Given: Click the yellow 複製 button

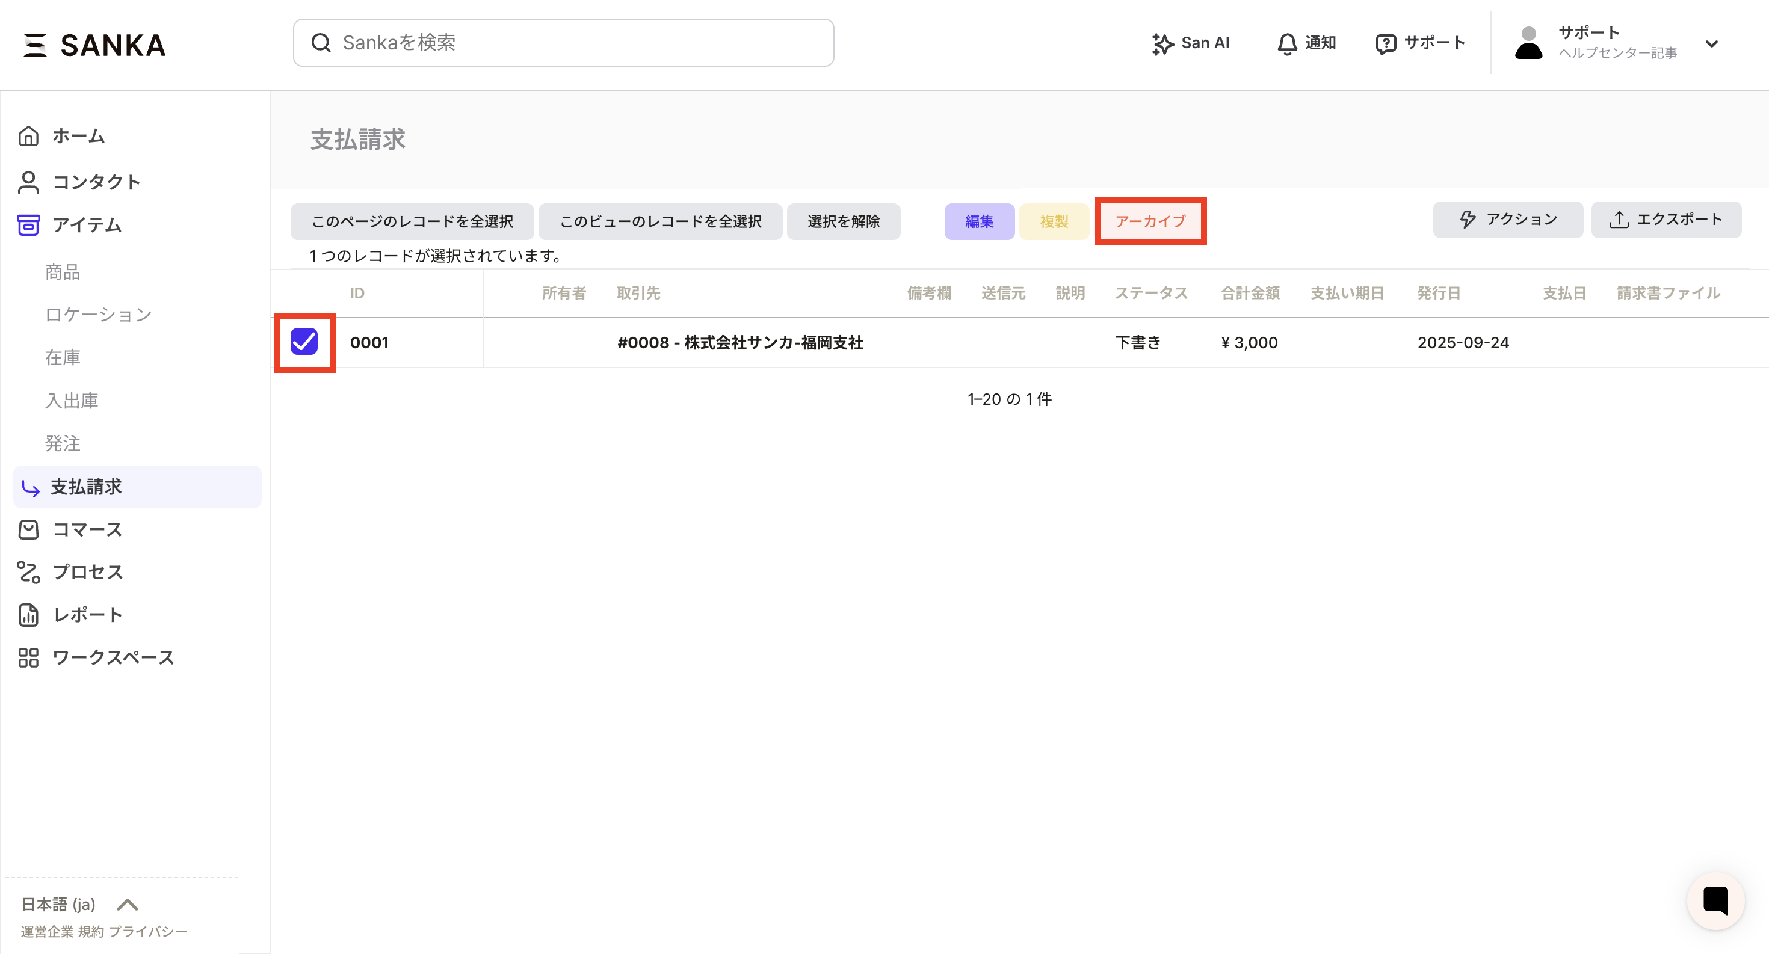Looking at the screenshot, I should [x=1054, y=221].
